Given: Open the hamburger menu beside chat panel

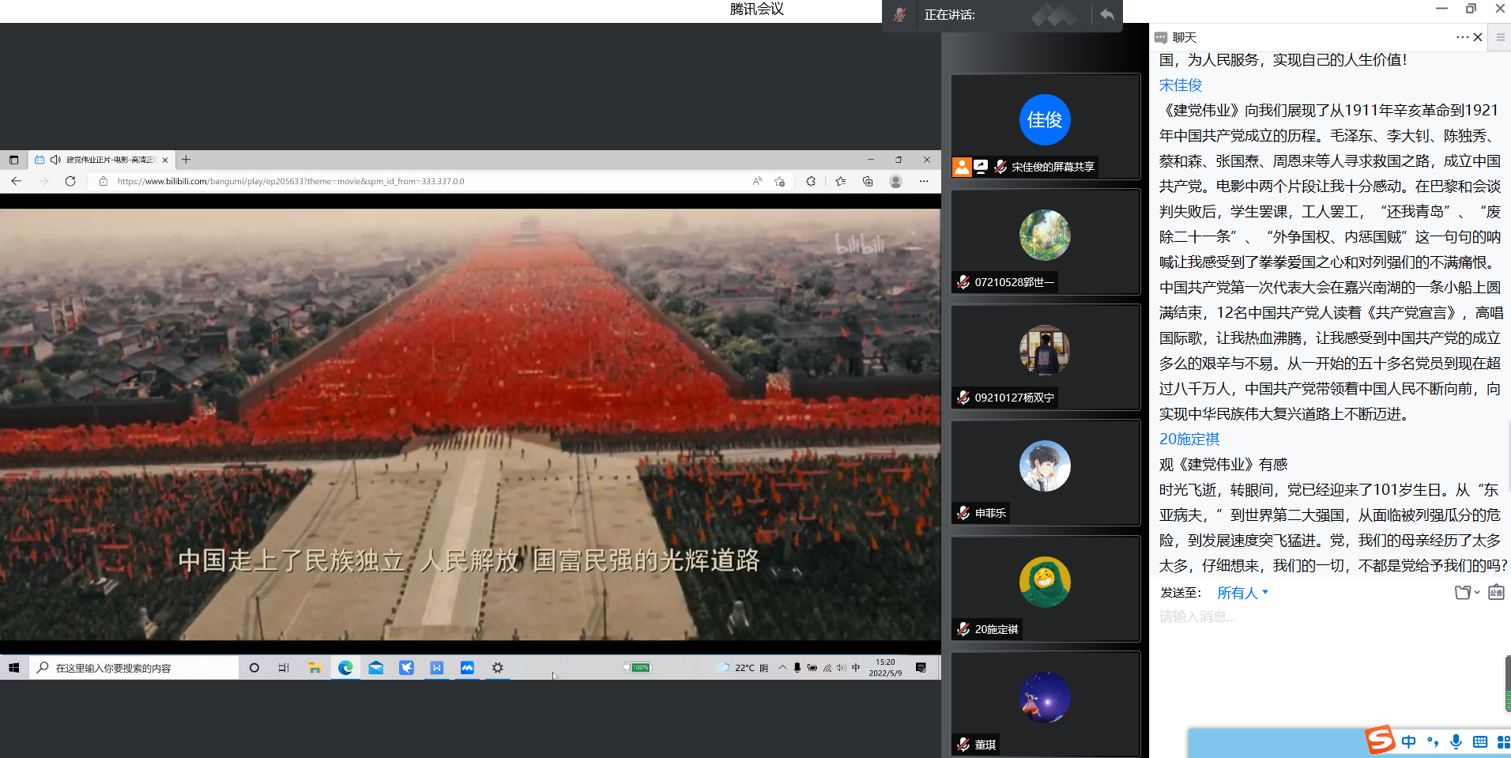Looking at the screenshot, I should tap(1500, 37).
